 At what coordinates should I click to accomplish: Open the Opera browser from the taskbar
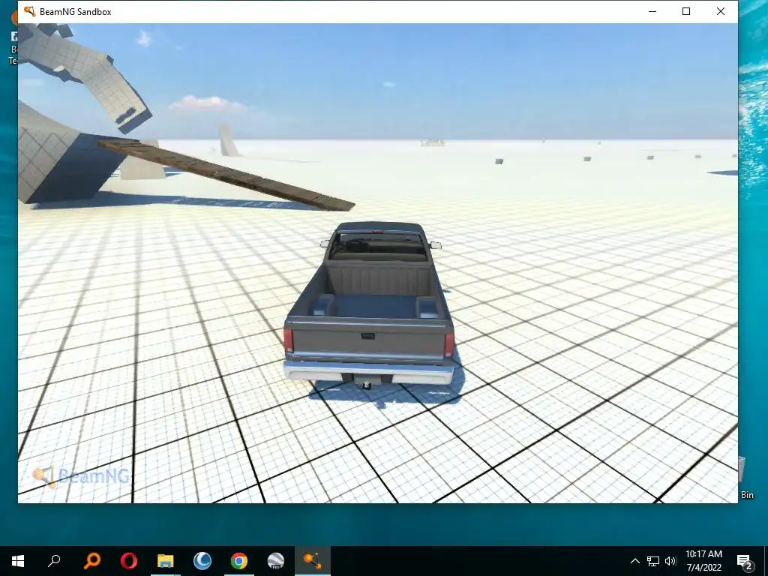(129, 561)
